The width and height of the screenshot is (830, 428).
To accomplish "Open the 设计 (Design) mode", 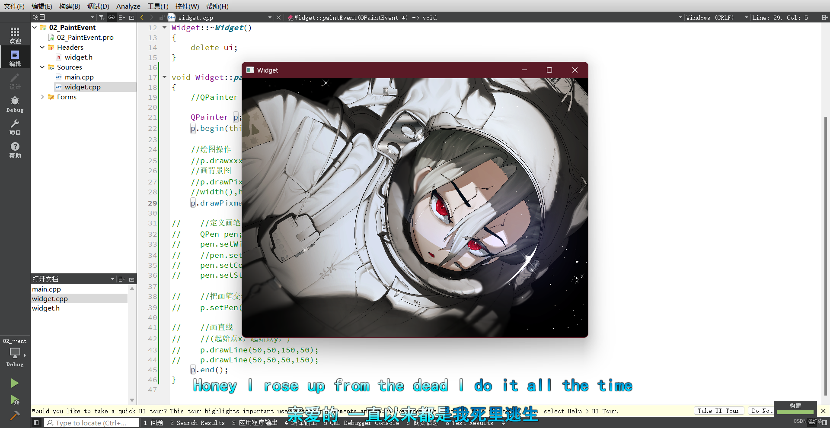I will coord(15,81).
